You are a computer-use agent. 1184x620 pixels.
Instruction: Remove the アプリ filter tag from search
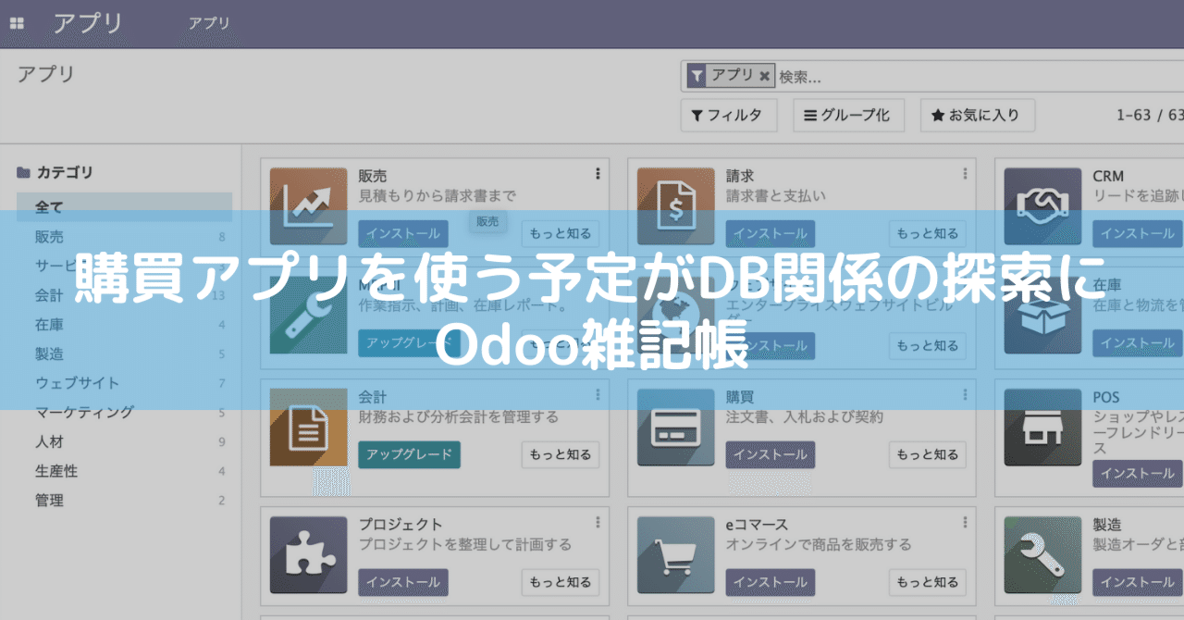(x=764, y=76)
